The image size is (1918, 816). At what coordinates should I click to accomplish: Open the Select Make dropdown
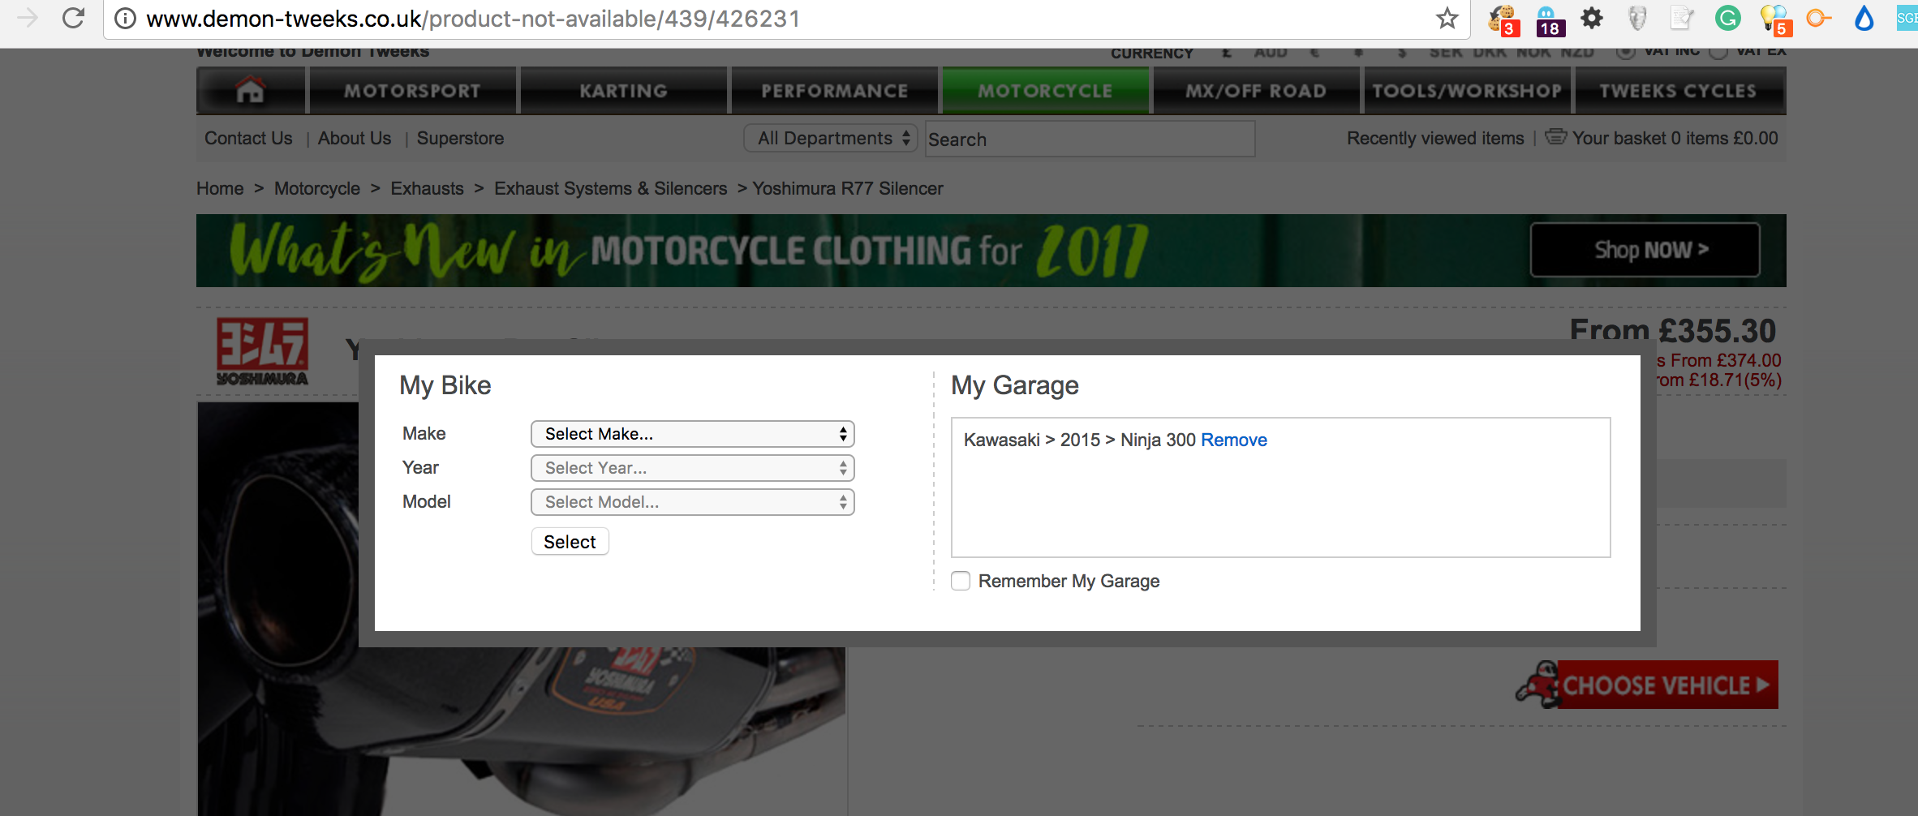tap(693, 434)
